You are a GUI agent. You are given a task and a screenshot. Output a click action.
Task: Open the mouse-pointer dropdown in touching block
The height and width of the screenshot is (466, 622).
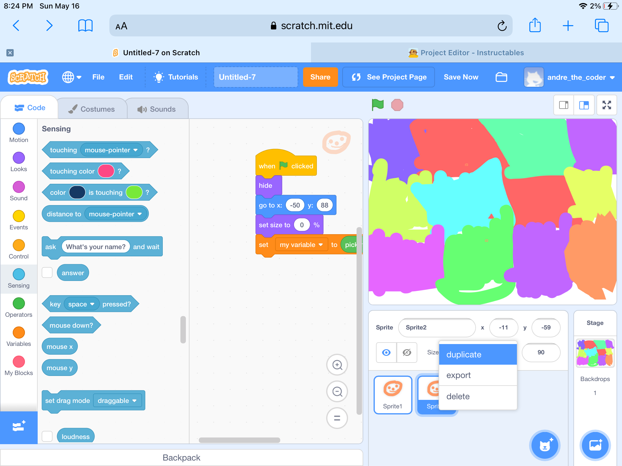tap(111, 150)
